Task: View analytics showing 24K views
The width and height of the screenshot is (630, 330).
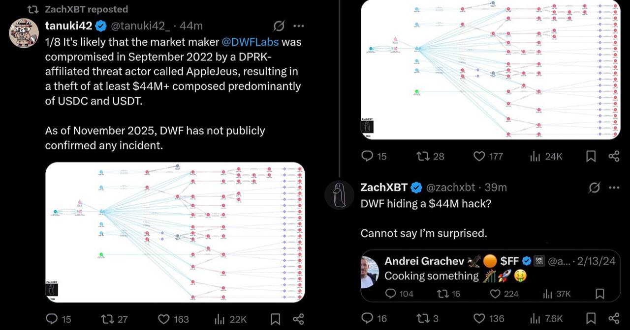Action: pos(535,156)
